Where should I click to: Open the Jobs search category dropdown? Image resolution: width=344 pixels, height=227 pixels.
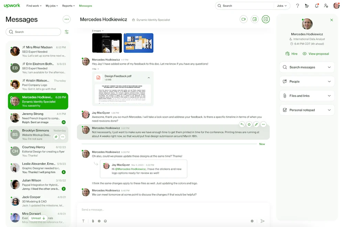coord(282,6)
